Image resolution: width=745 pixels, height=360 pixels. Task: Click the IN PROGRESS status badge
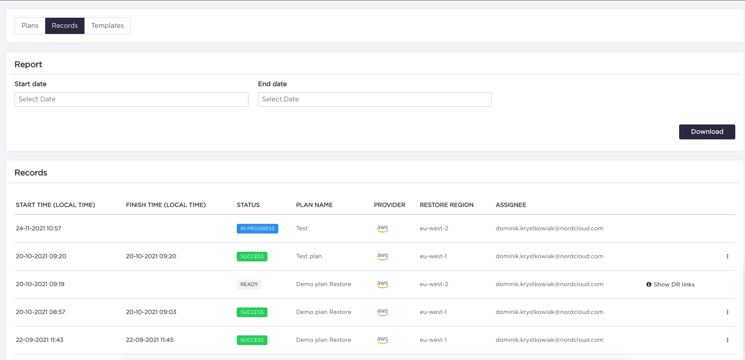click(x=257, y=229)
